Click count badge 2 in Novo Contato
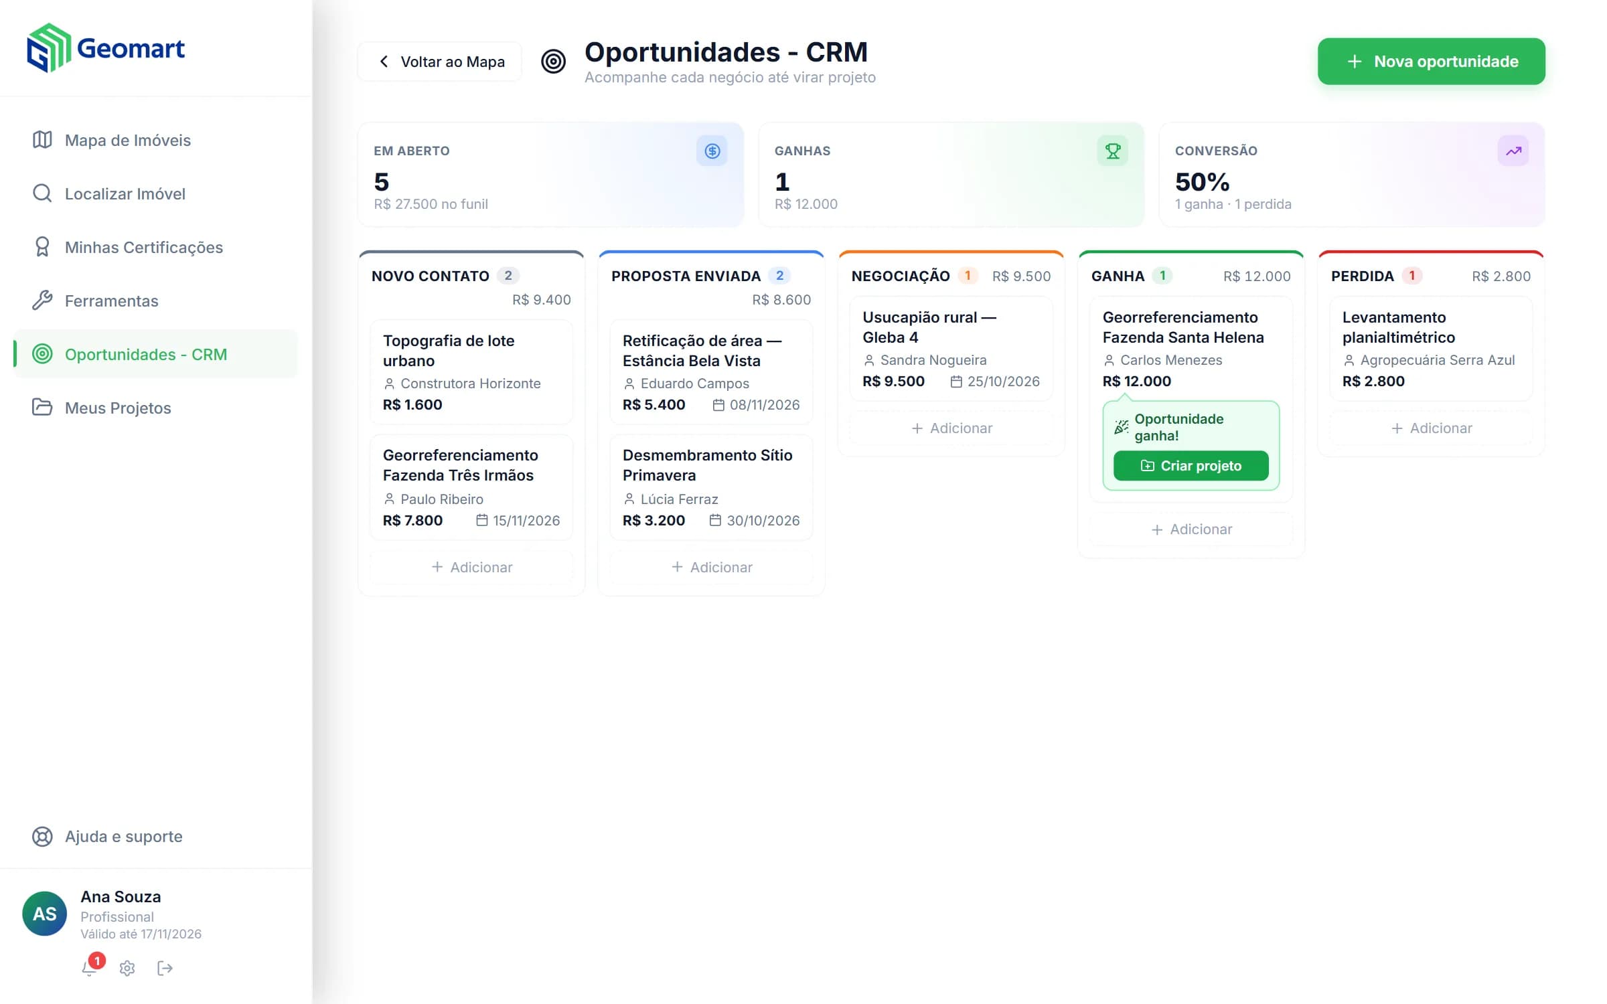This screenshot has height=1004, width=1607. [508, 276]
